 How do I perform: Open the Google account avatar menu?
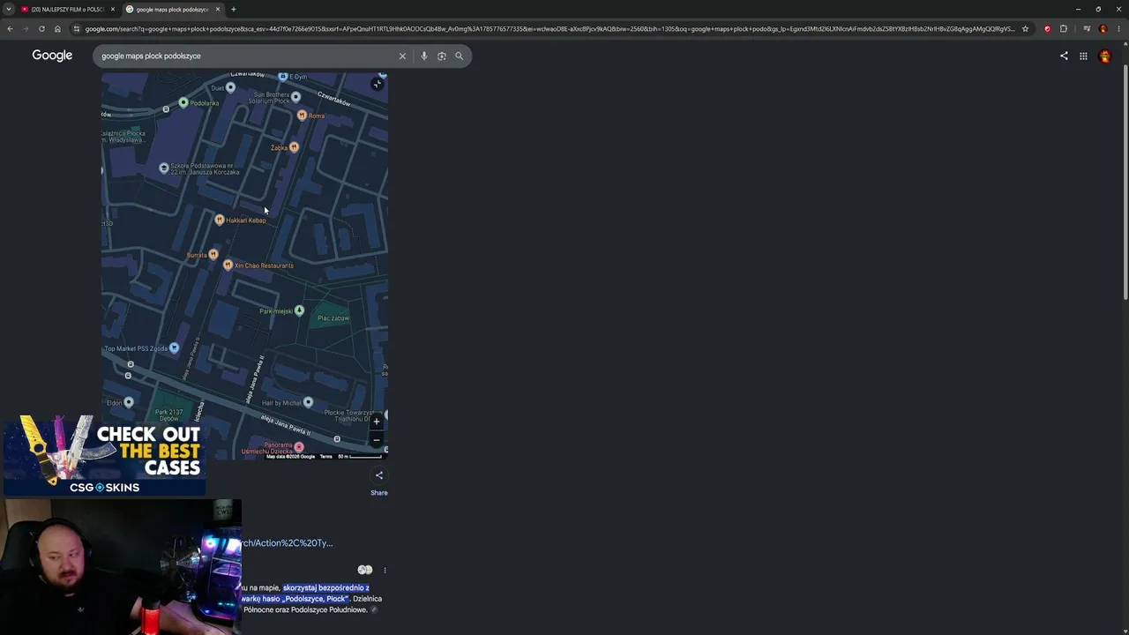coord(1105,56)
